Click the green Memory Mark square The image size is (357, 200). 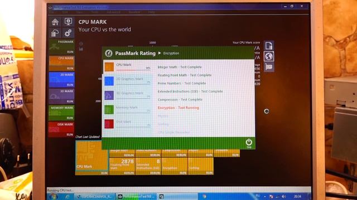pos(109,109)
